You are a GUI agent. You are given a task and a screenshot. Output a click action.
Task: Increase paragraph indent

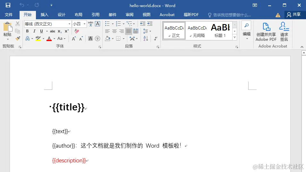pyautogui.click(x=150, y=24)
